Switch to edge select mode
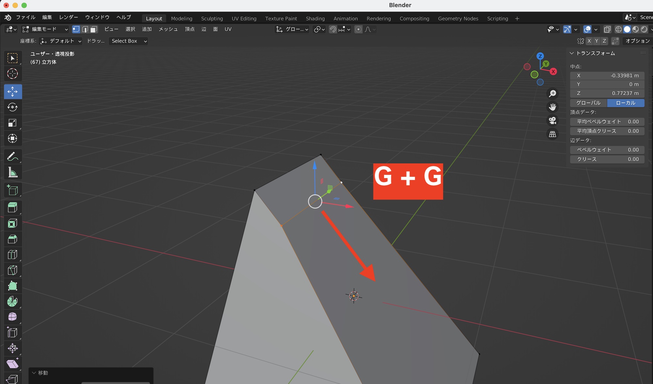This screenshot has width=653, height=384. [85, 29]
